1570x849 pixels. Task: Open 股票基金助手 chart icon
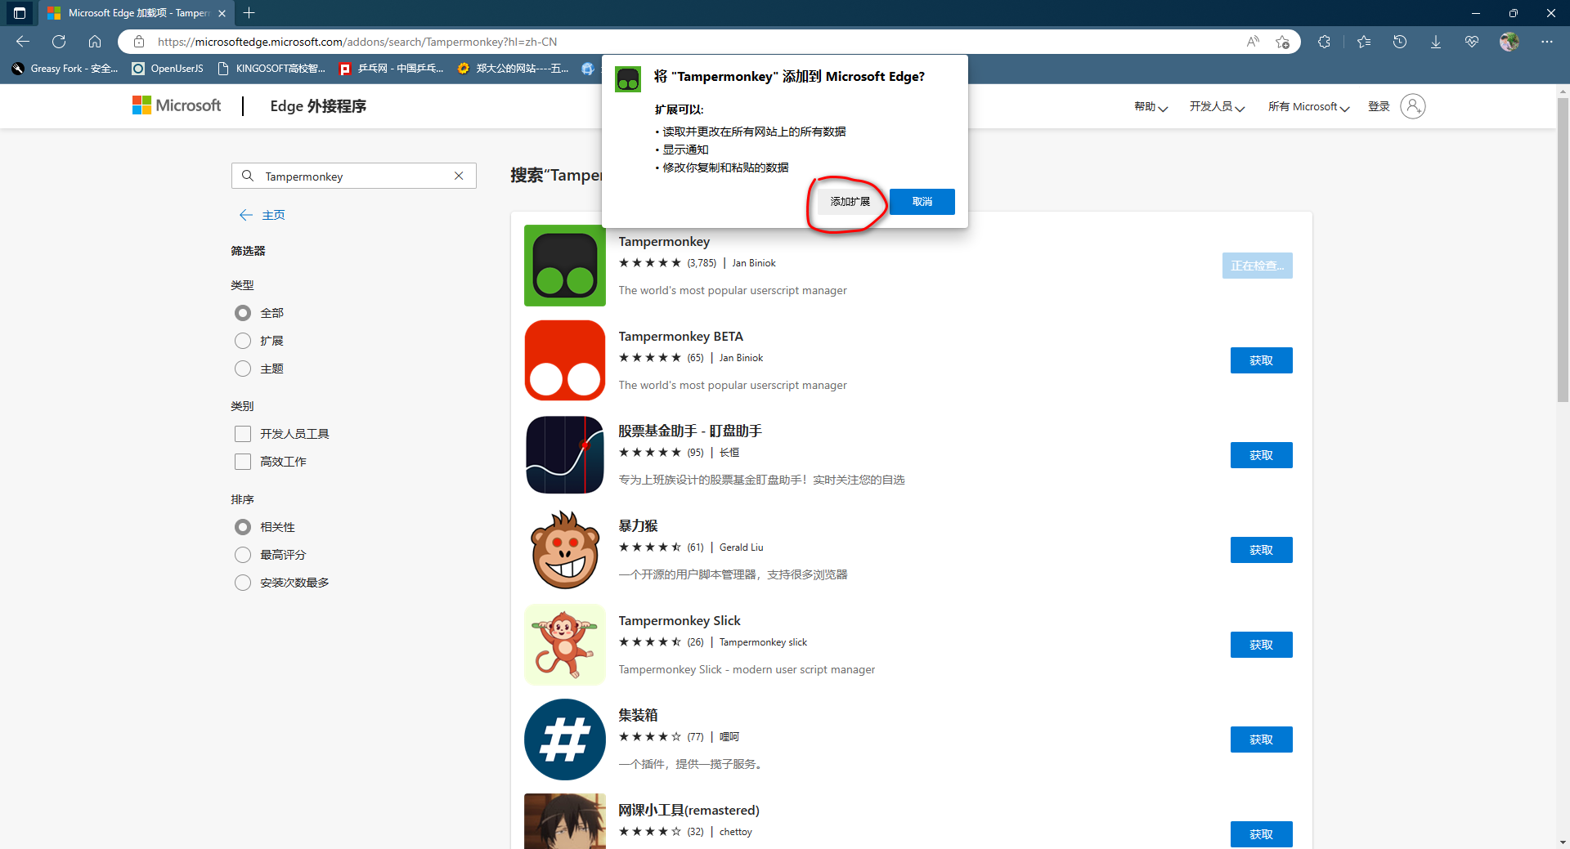[x=565, y=455]
